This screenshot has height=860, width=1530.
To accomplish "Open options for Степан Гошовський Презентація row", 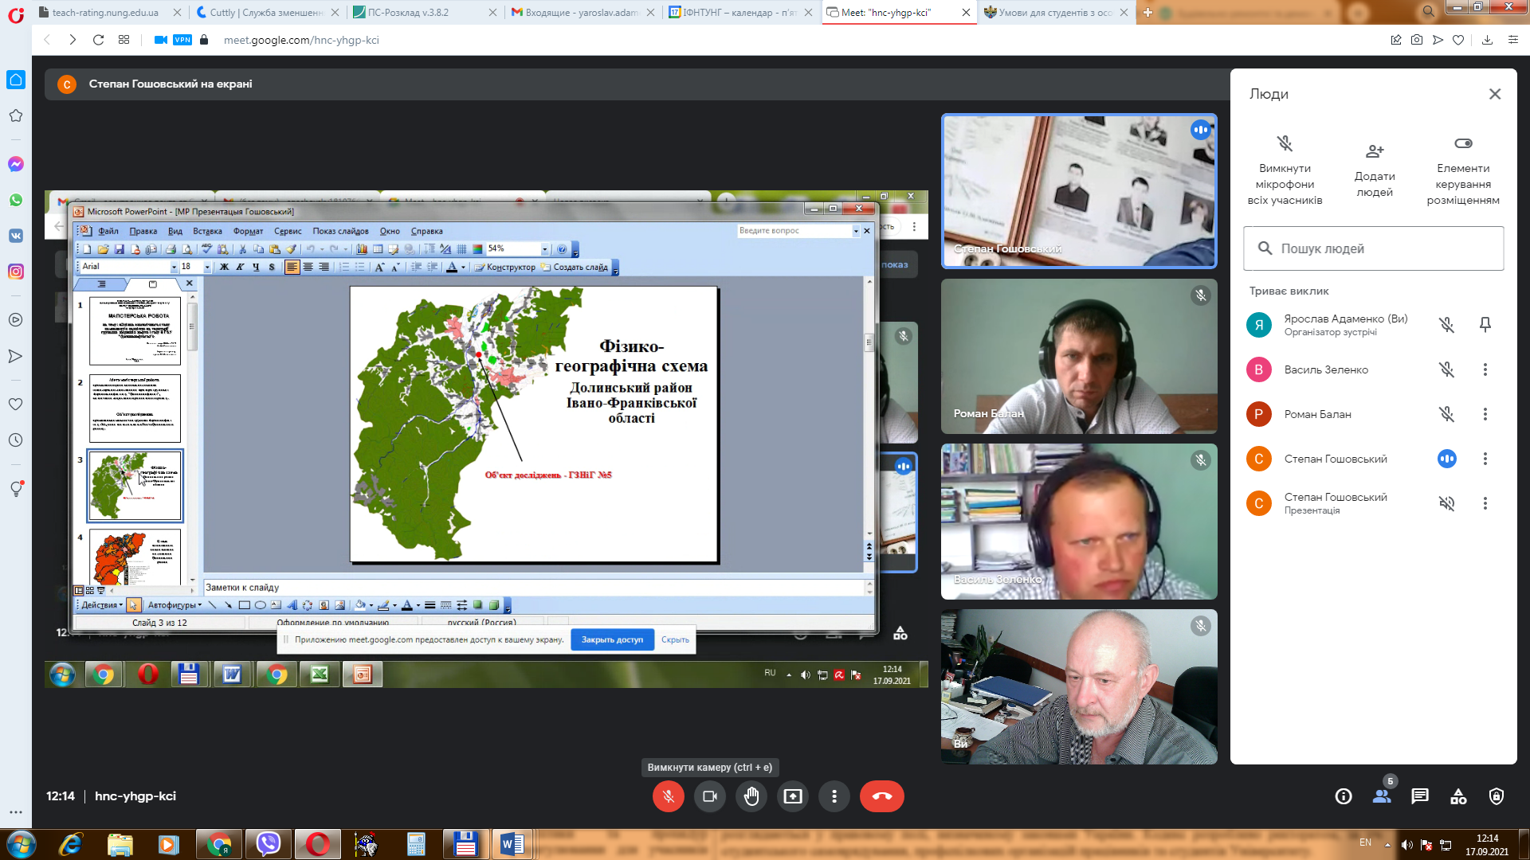I will (1485, 503).
